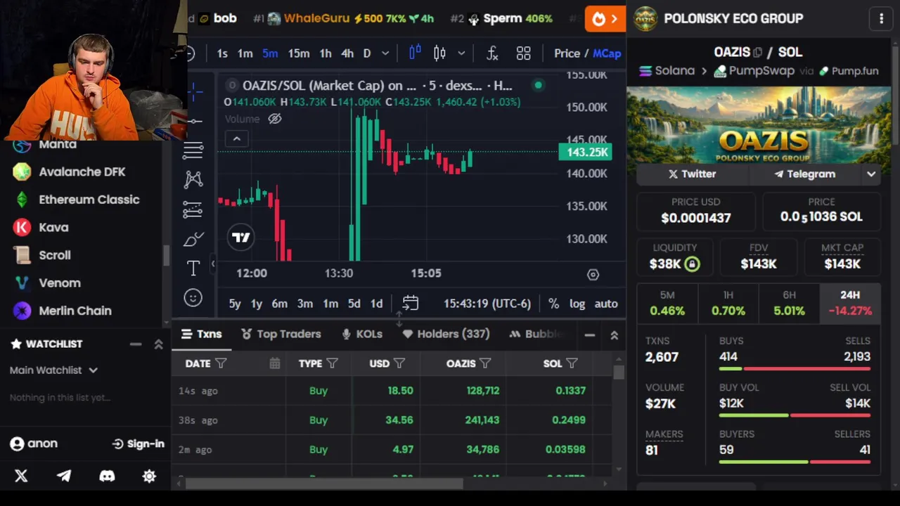Viewport: 900px width, 506px height.
Task: Set chart interval to 15m
Action: pos(298,53)
